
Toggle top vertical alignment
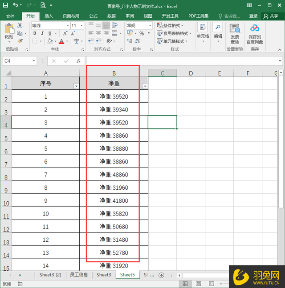91,25
